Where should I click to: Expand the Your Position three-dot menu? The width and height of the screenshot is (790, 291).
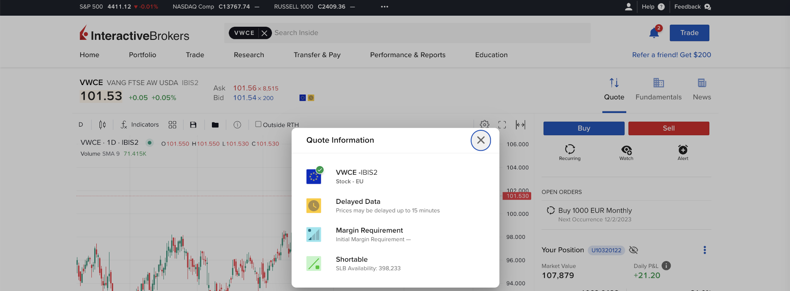(x=704, y=250)
